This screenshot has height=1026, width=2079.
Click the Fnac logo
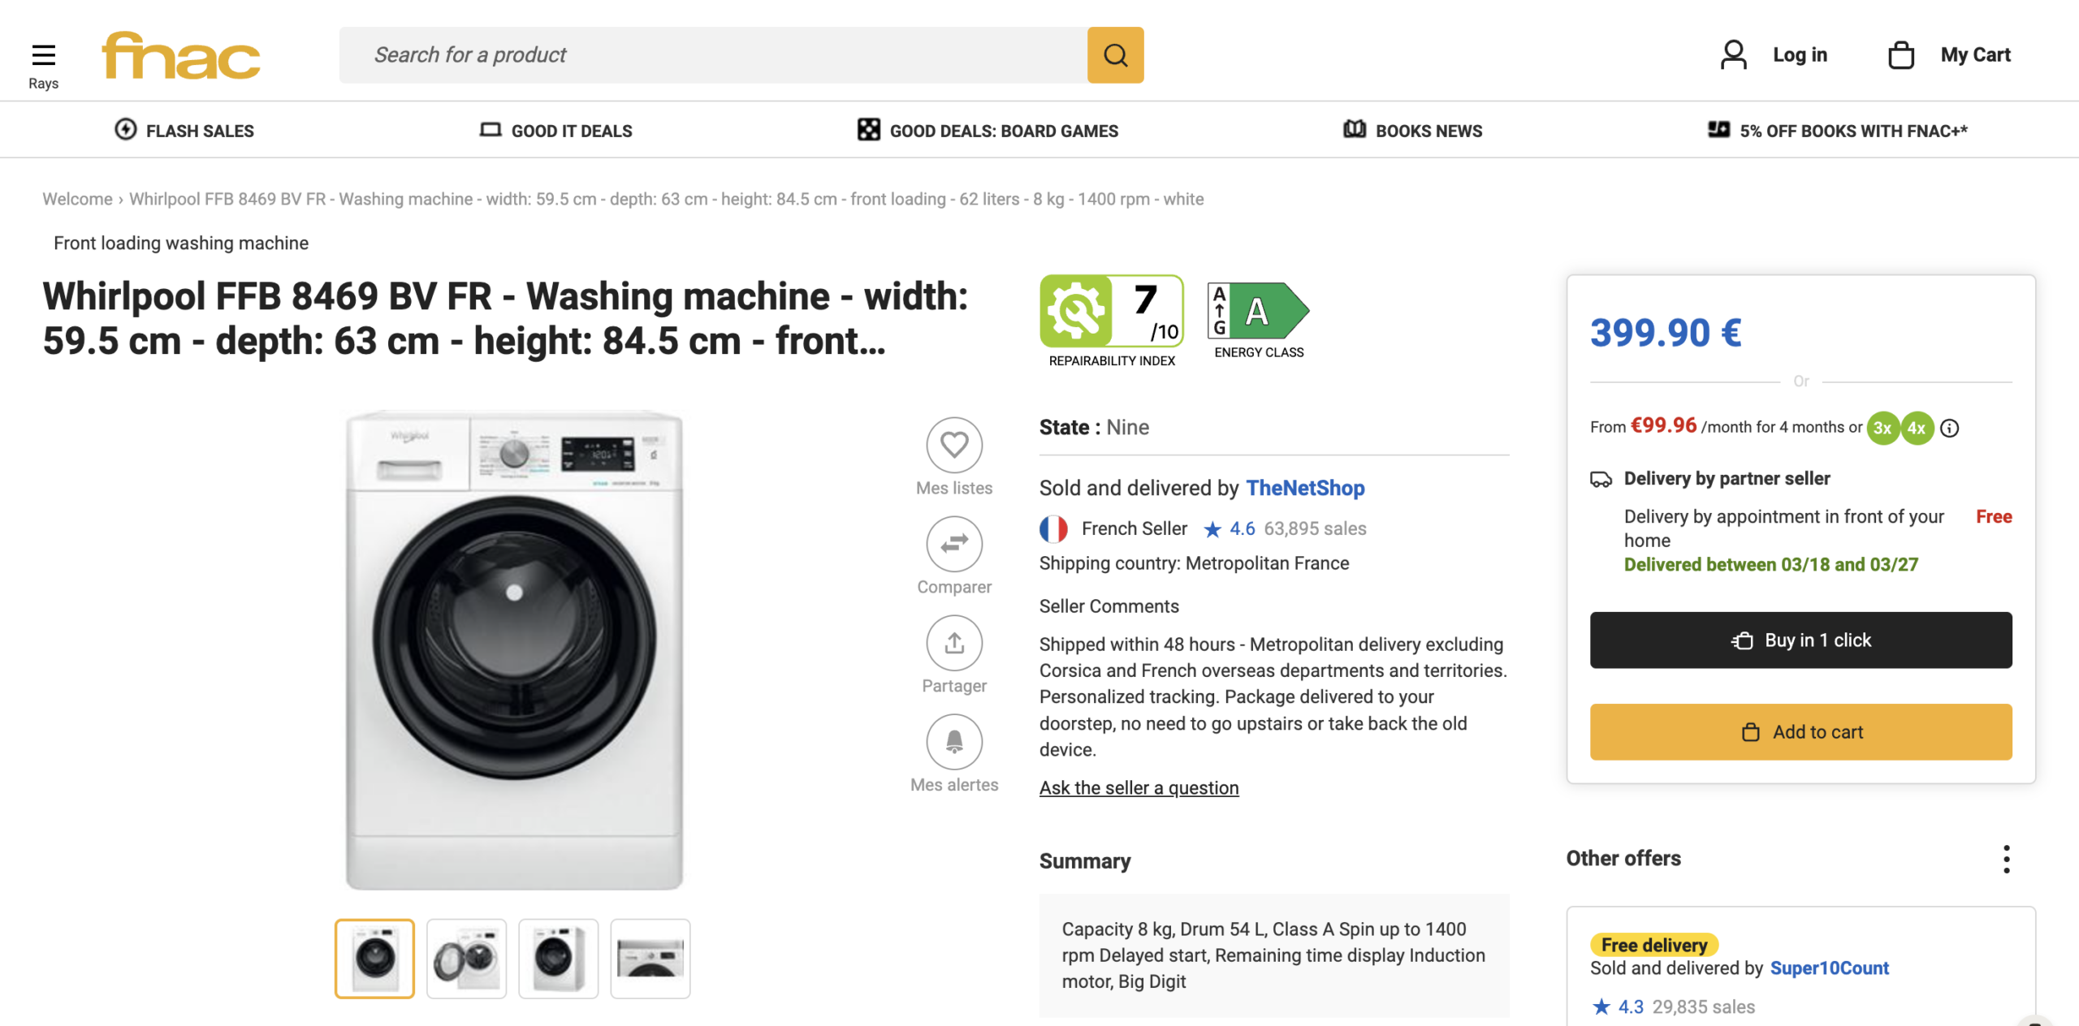(180, 54)
